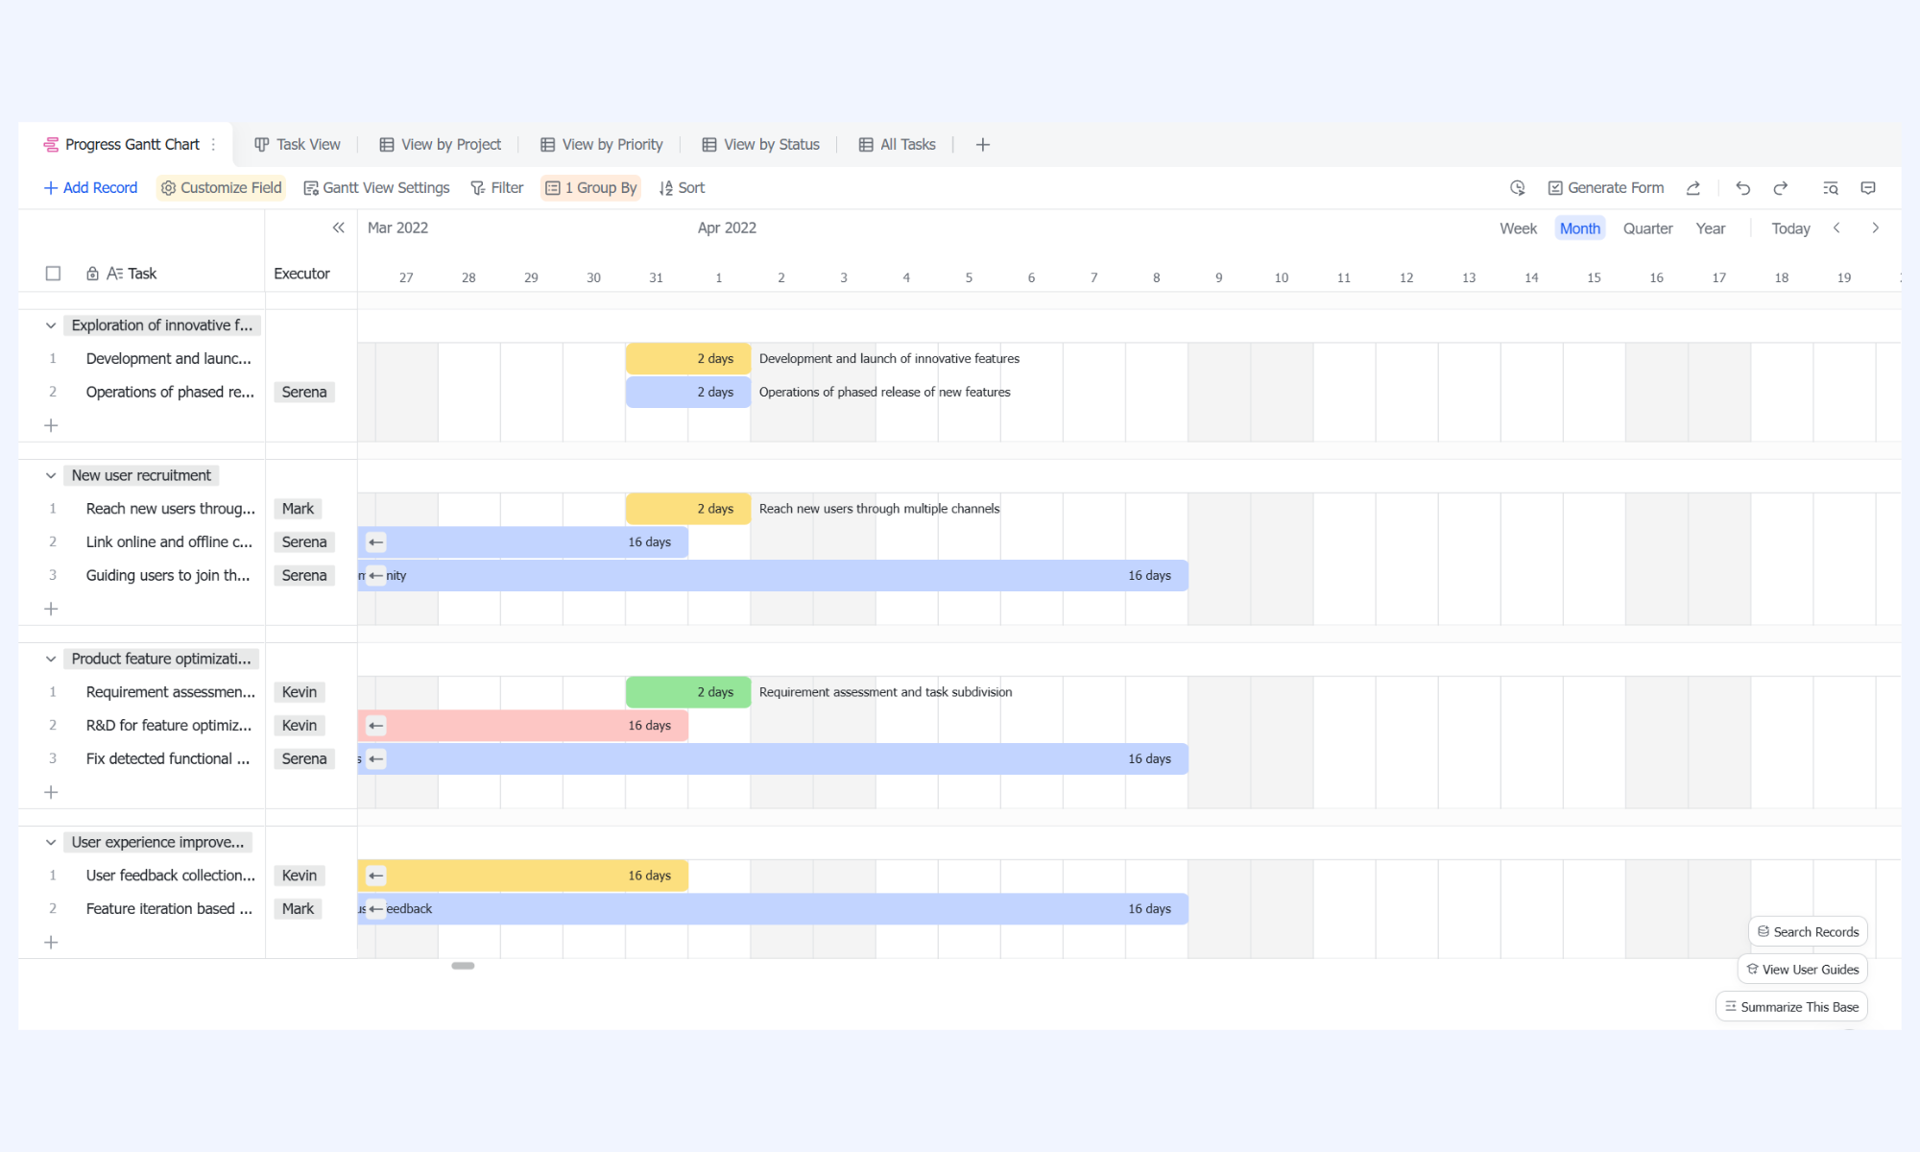Screen dimensions: 1920x1152
Task: Open View User Guides
Action: click(1802, 970)
